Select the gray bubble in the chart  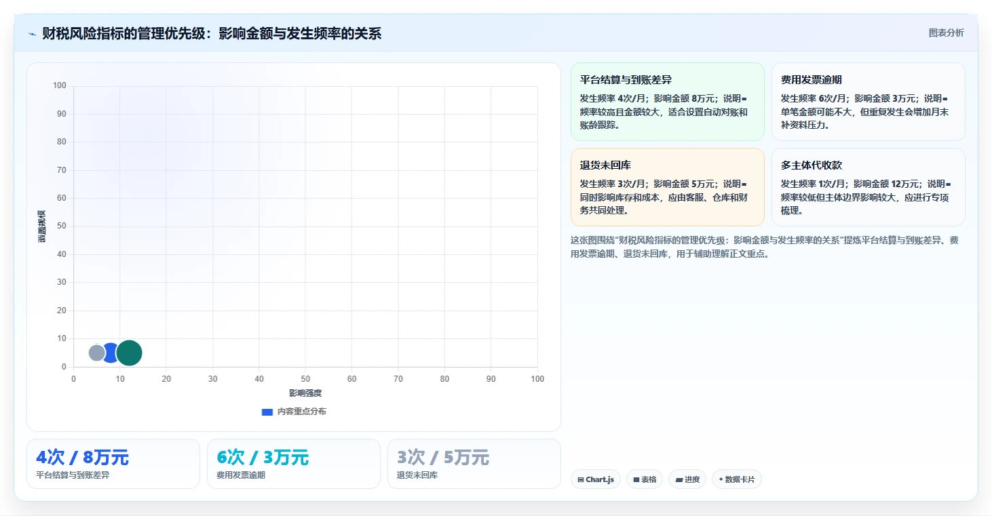(96, 353)
